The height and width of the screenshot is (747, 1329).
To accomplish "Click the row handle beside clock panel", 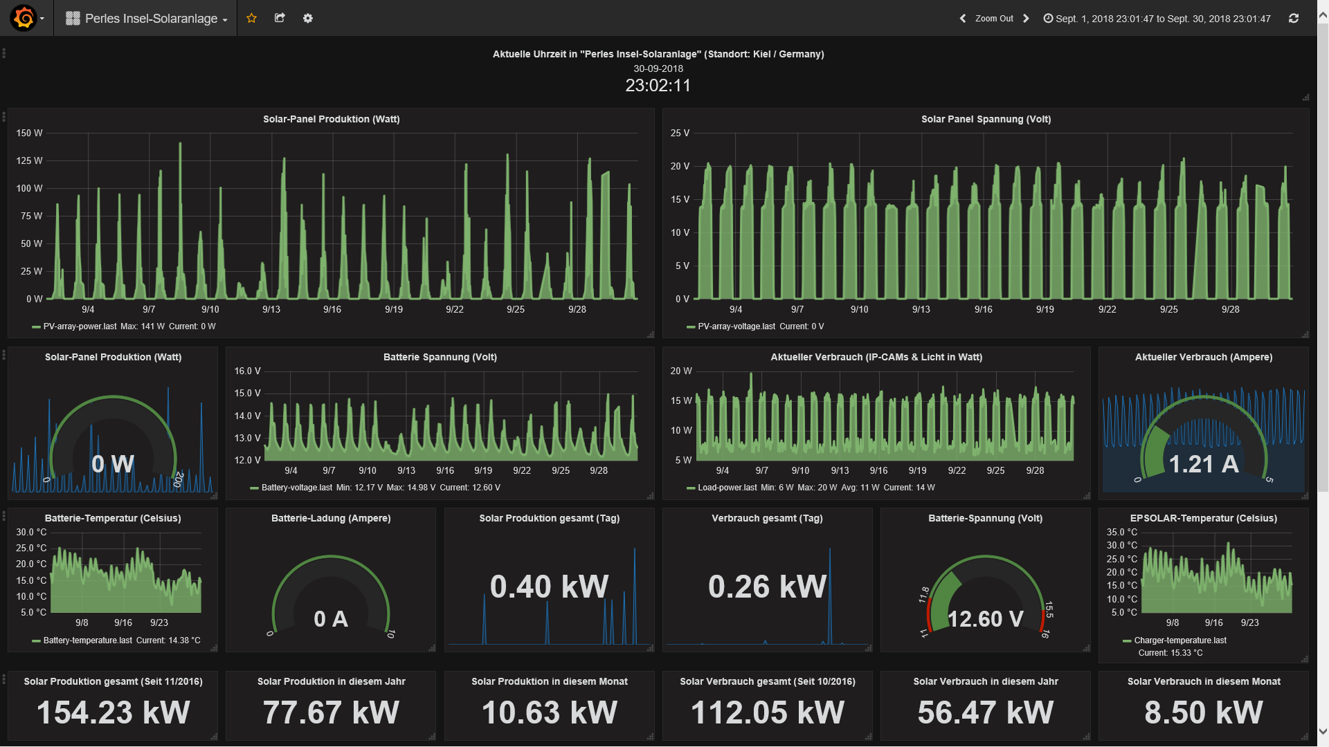I will pyautogui.click(x=4, y=53).
